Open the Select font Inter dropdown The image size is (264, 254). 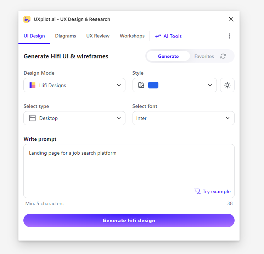(x=184, y=118)
